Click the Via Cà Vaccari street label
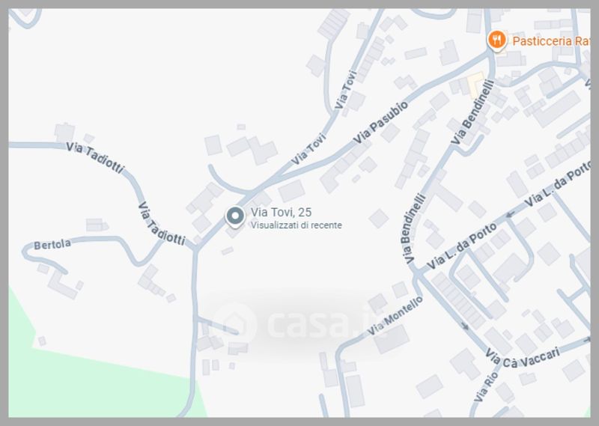Screen dimensions: 599x426 coord(523,359)
